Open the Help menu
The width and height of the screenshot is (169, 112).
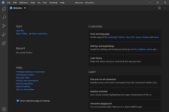(62, 3)
